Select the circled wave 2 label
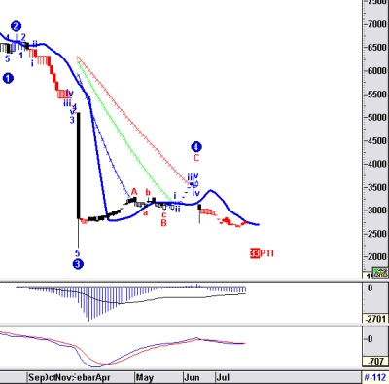This screenshot has height=384, width=389. coord(17,26)
